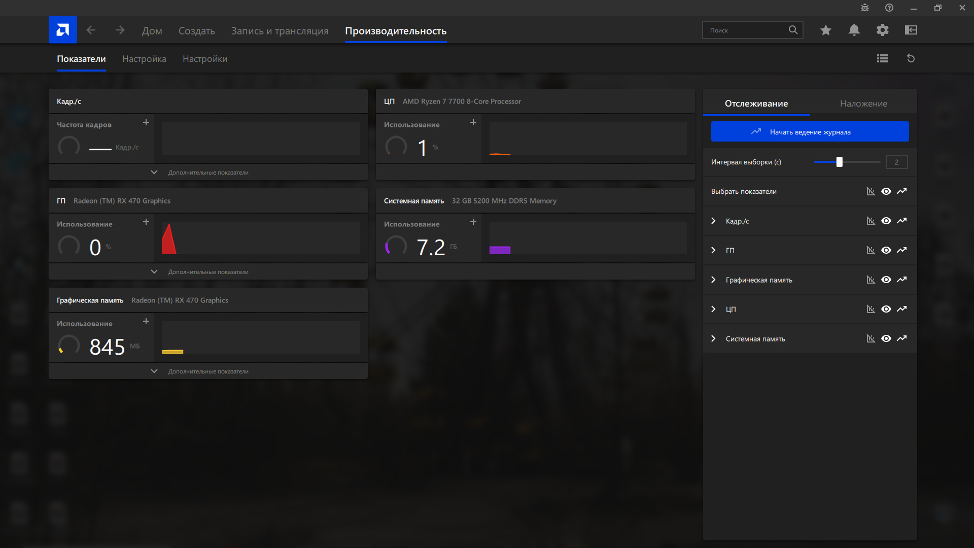
Task: Toggle eye visibility for ЦП row
Action: tap(886, 309)
